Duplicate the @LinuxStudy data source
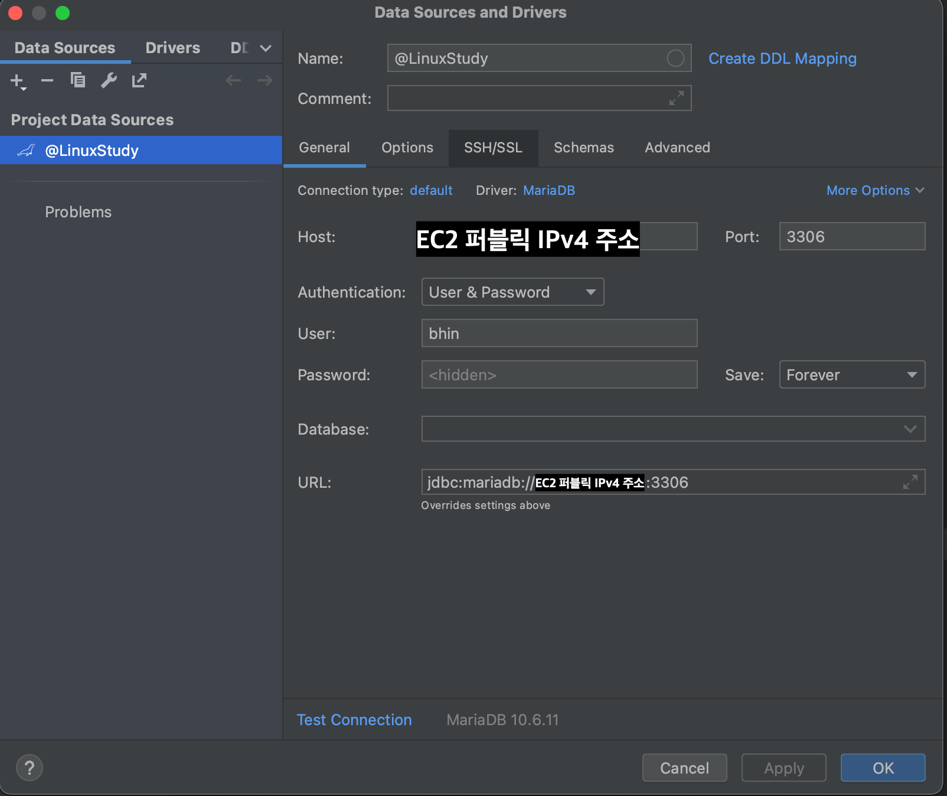The width and height of the screenshot is (947, 796). pos(78,80)
